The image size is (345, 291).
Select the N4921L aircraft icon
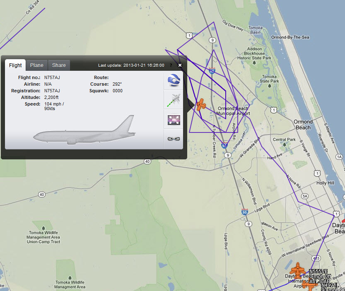309,285
